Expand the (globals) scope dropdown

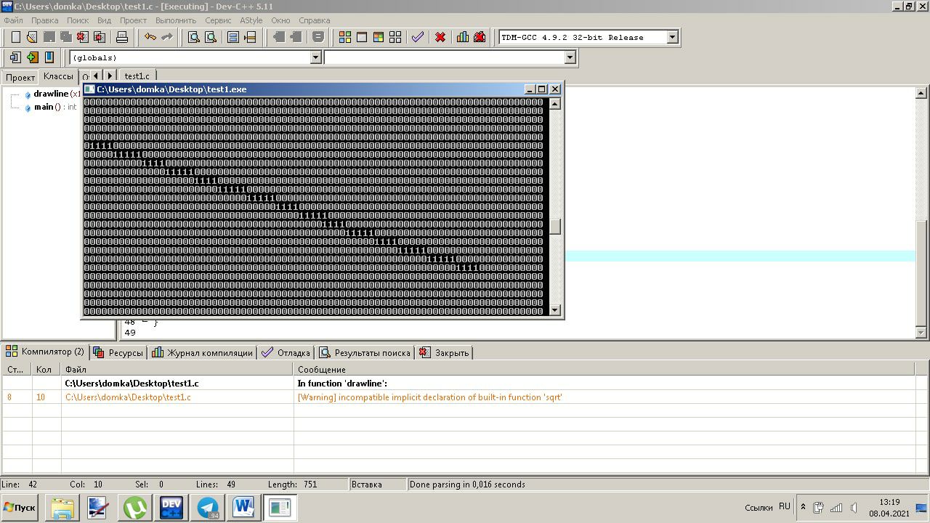pos(315,57)
